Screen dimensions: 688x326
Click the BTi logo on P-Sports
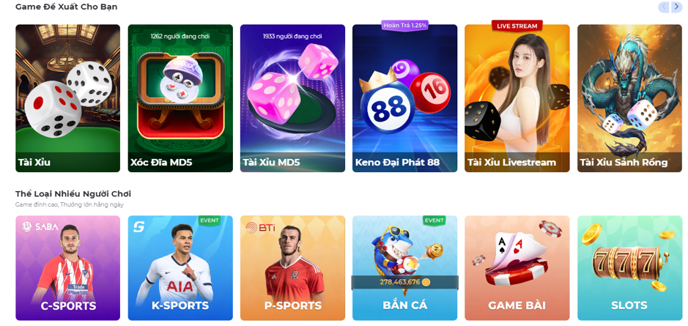[260, 227]
